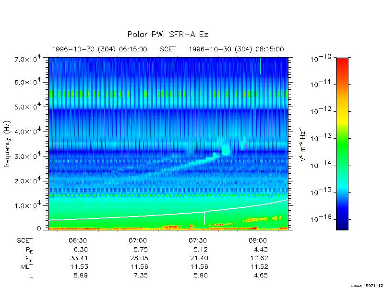Click the 07:30 SCET time label
This screenshot has width=384, height=288.
(x=198, y=240)
